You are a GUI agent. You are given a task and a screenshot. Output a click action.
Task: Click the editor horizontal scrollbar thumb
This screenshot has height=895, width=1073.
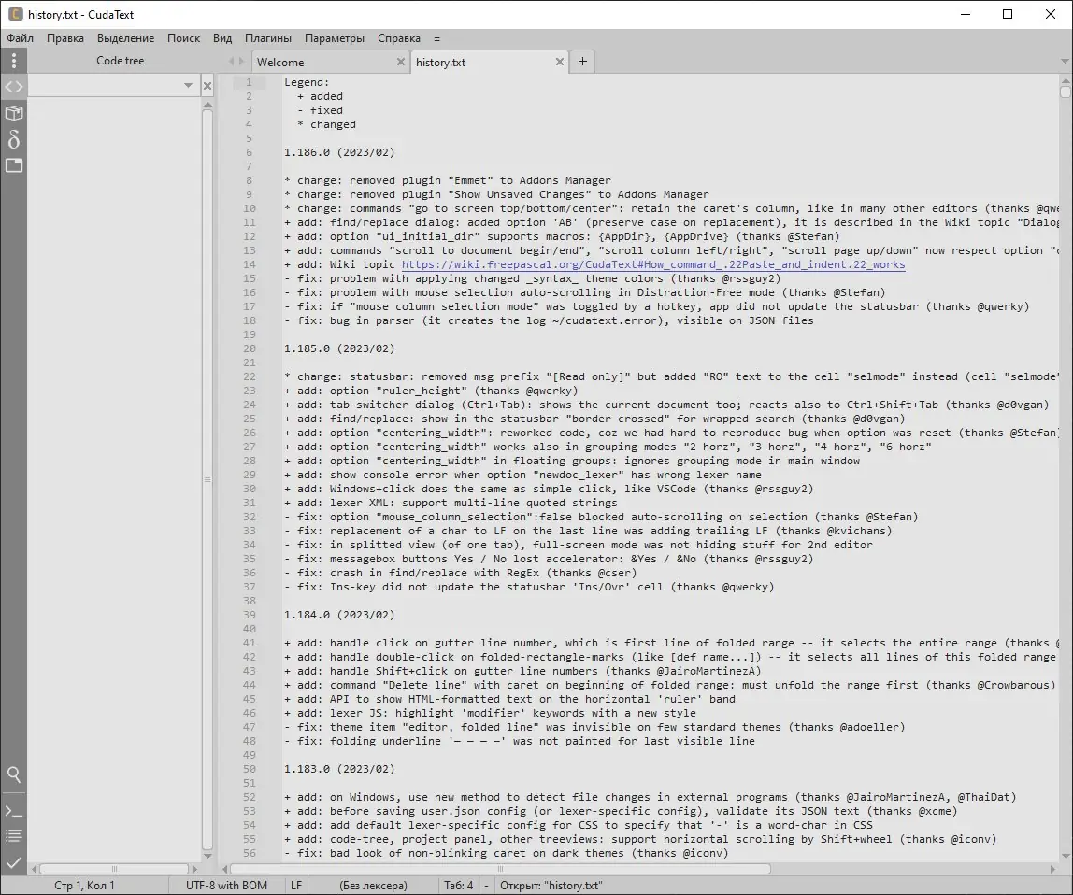(x=500, y=869)
